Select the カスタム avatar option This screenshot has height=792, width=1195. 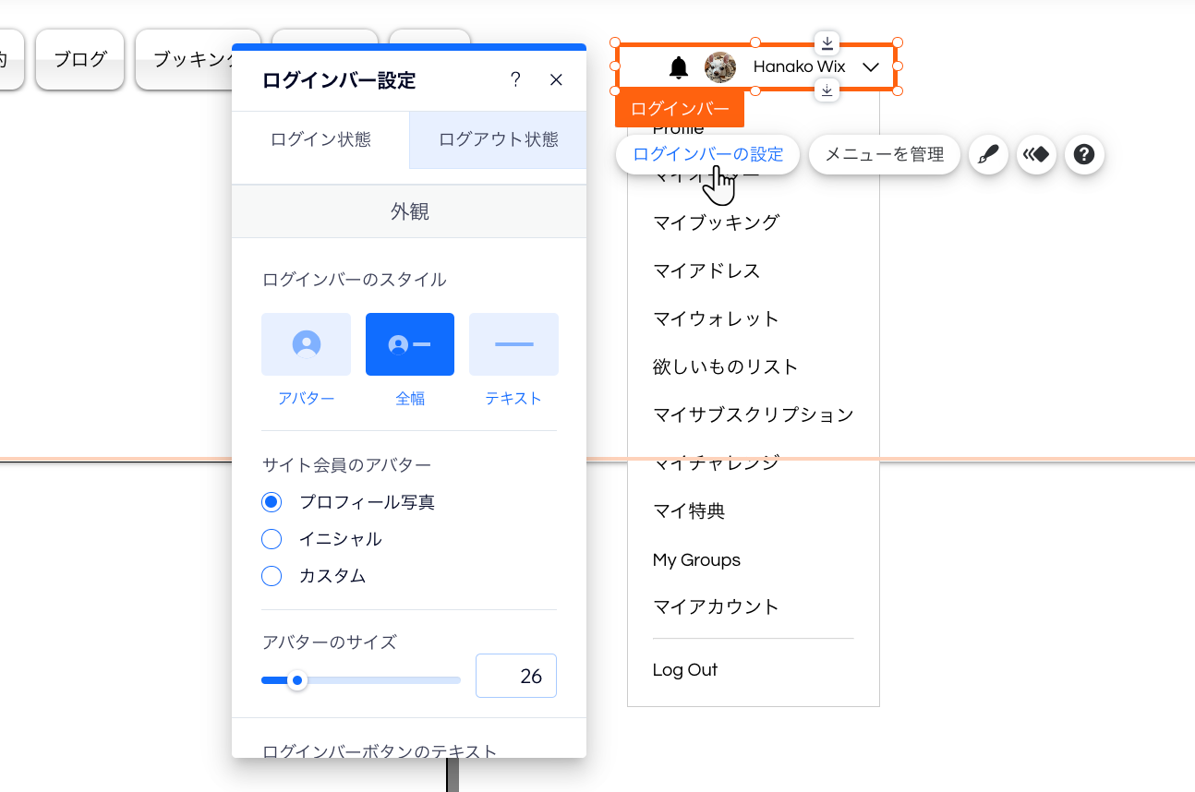pyautogui.click(x=272, y=575)
